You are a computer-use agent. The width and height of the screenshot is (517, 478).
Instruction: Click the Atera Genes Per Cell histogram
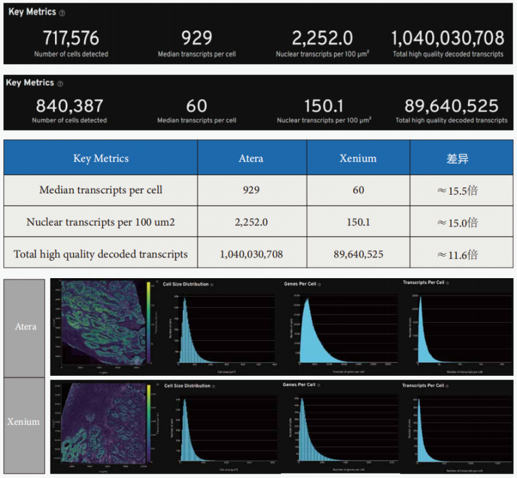pyautogui.click(x=348, y=329)
